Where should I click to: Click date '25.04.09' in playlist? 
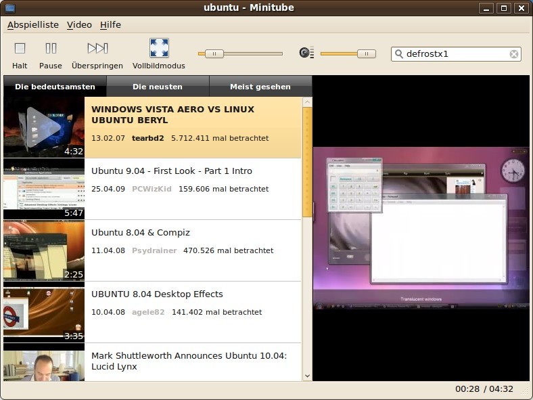[108, 189]
